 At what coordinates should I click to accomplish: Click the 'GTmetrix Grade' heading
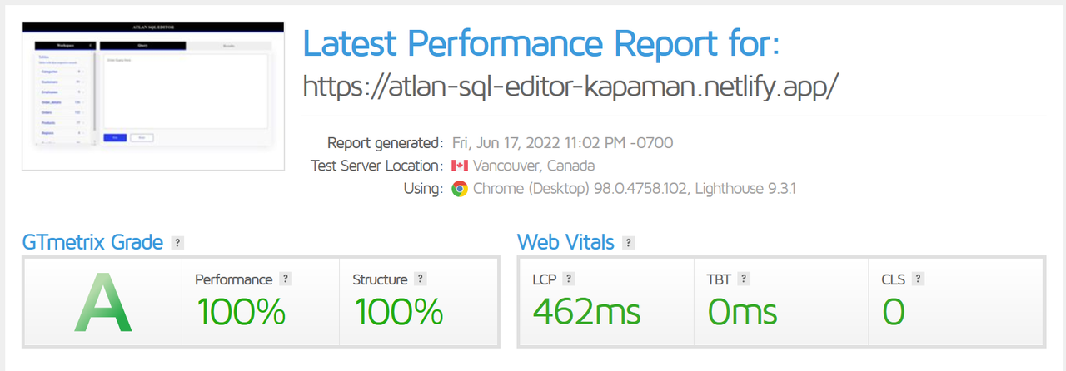(x=92, y=242)
